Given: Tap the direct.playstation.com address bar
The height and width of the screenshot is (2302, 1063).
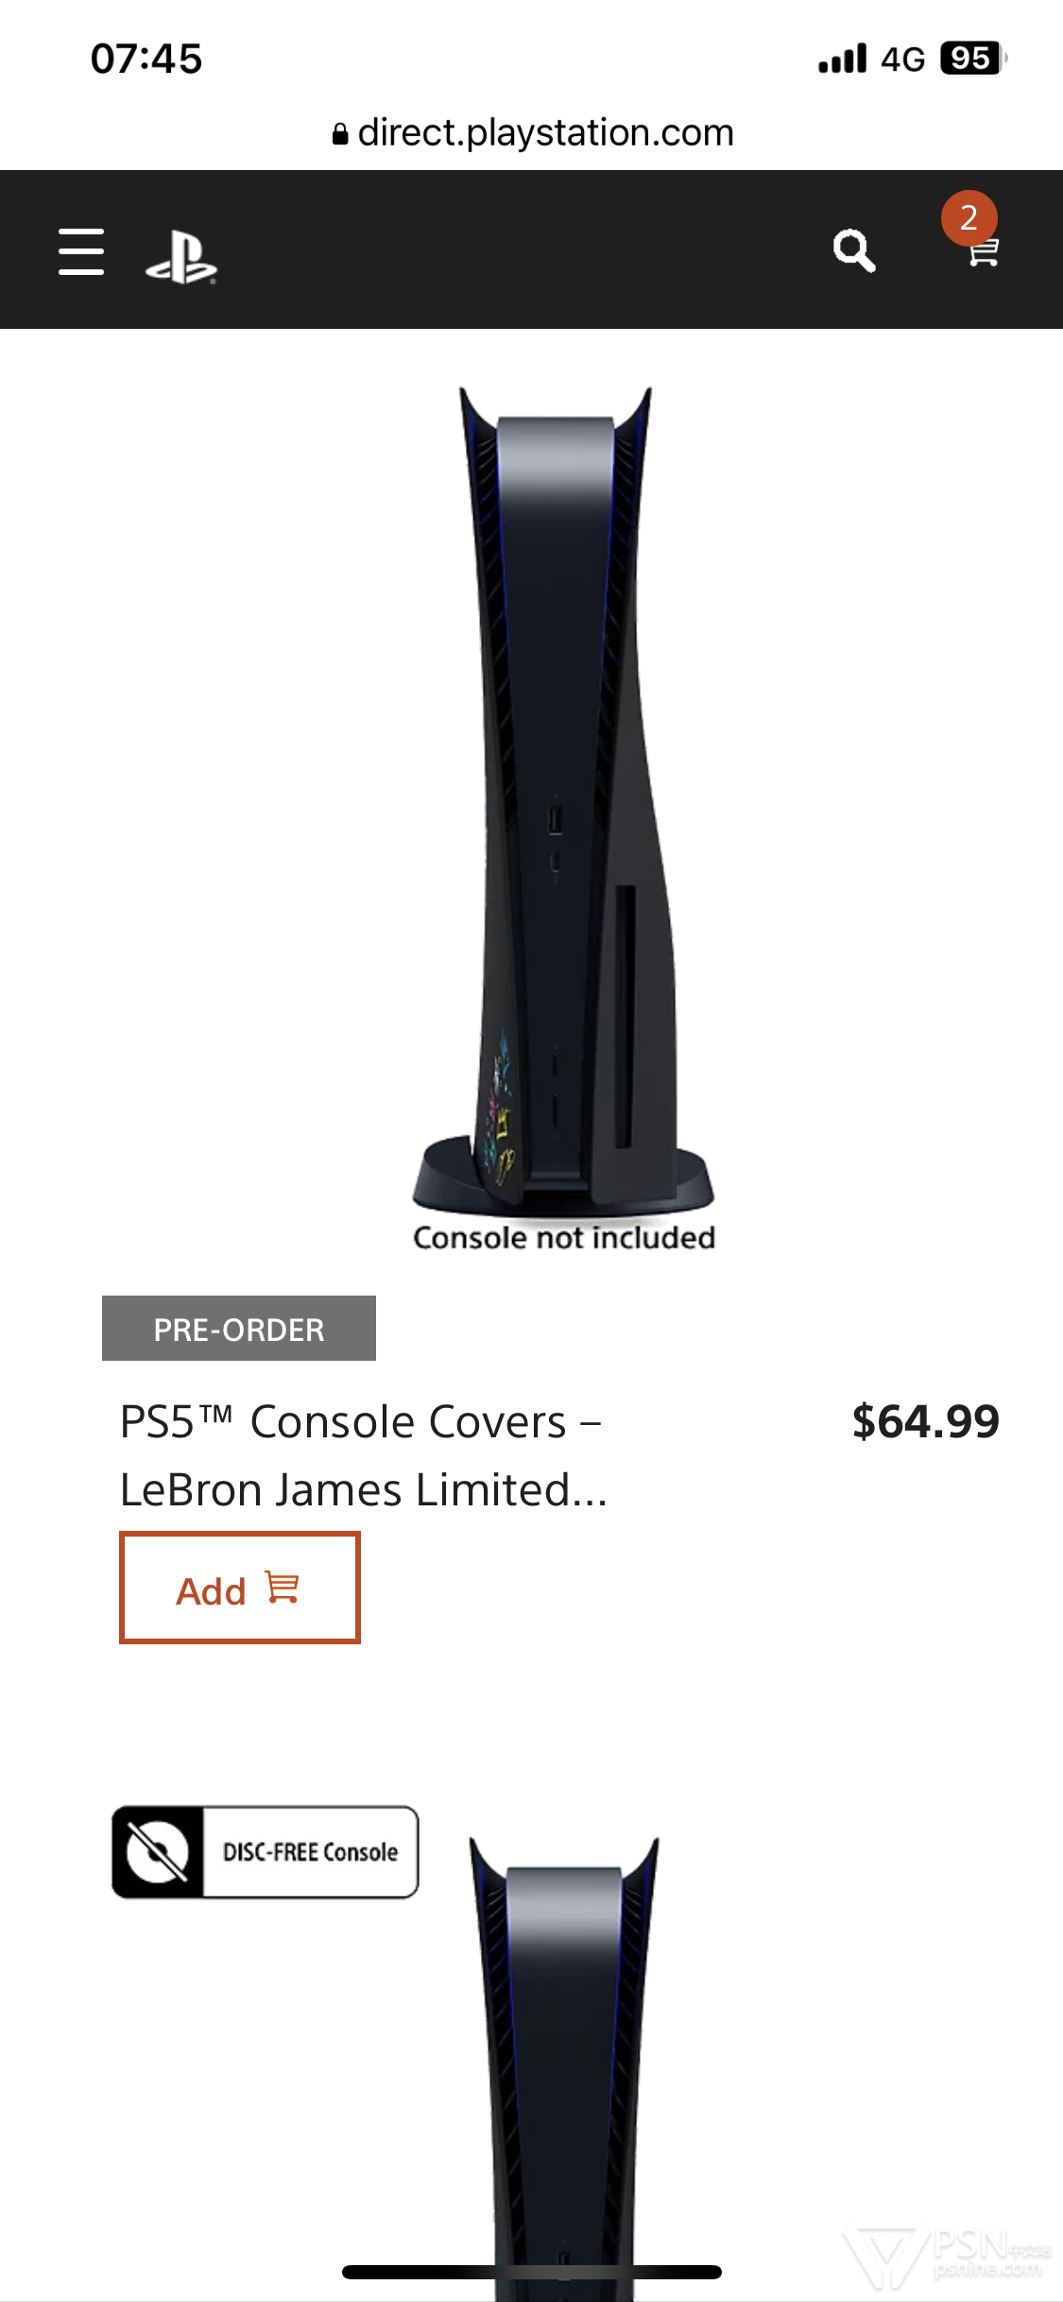Looking at the screenshot, I should [532, 133].
